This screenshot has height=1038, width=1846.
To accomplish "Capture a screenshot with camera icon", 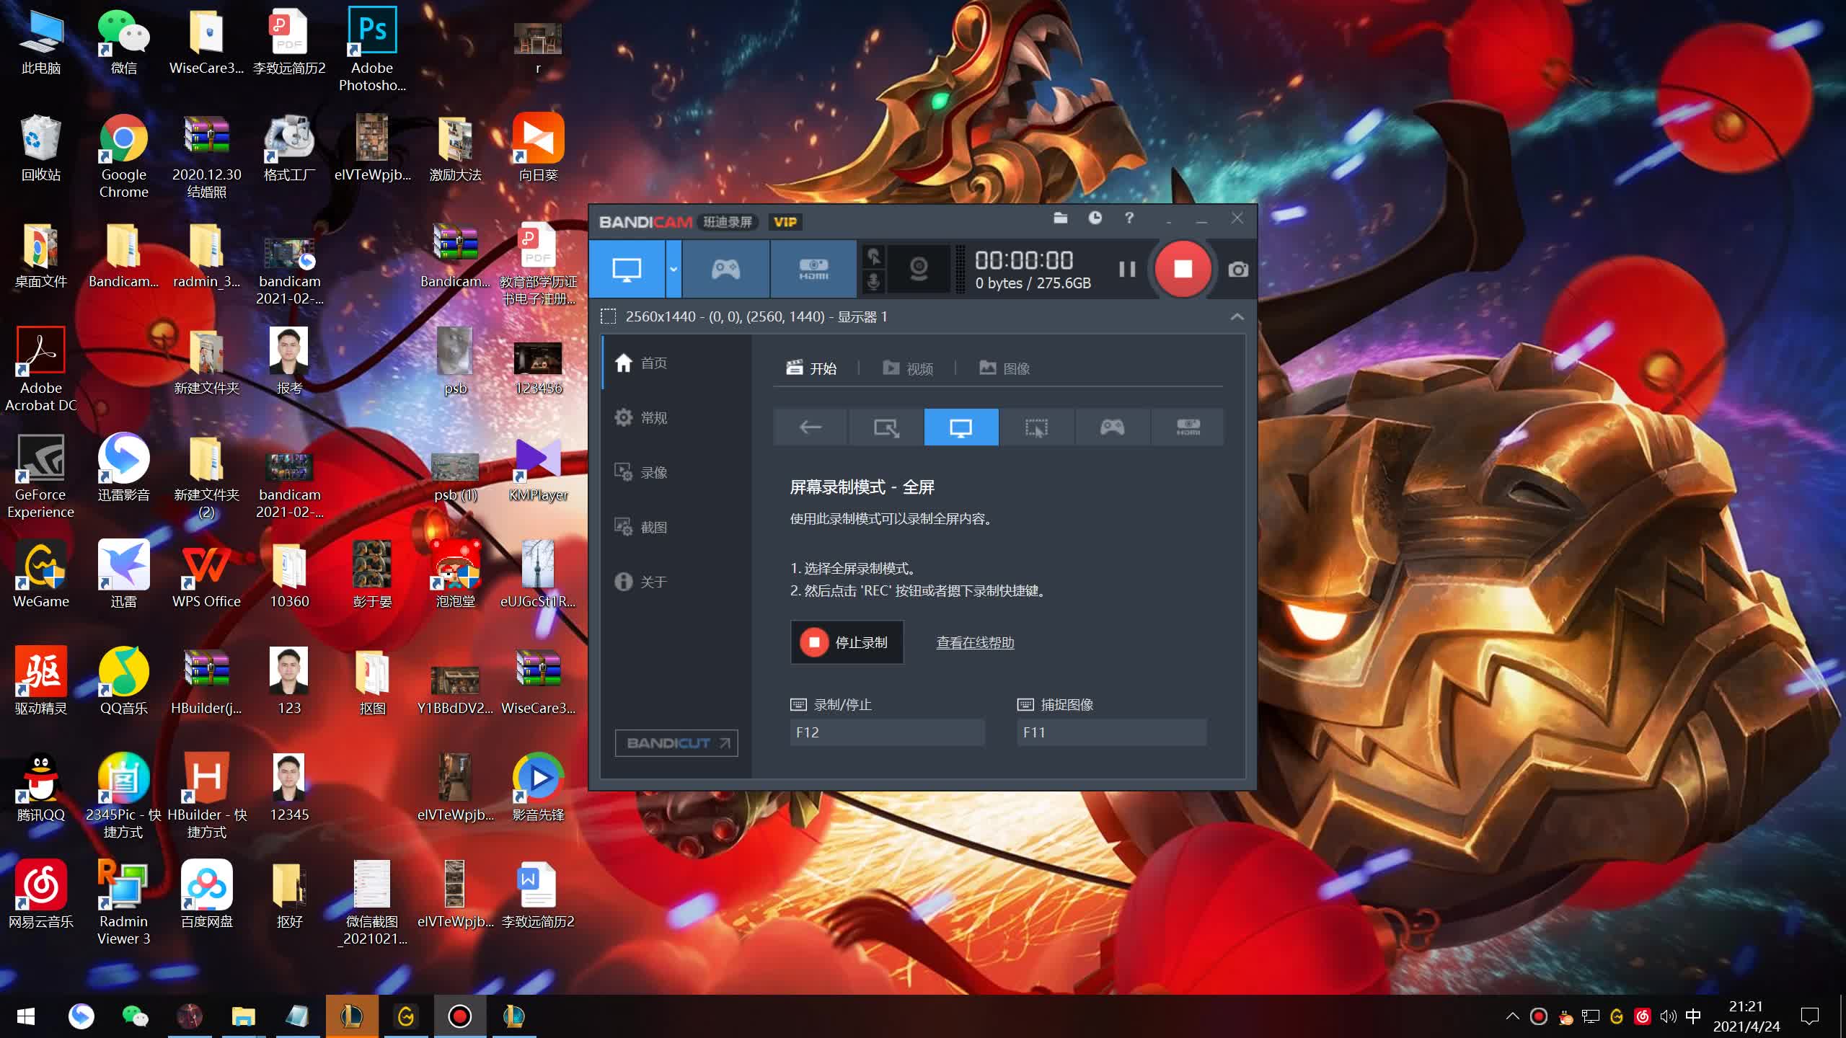I will [x=1237, y=270].
